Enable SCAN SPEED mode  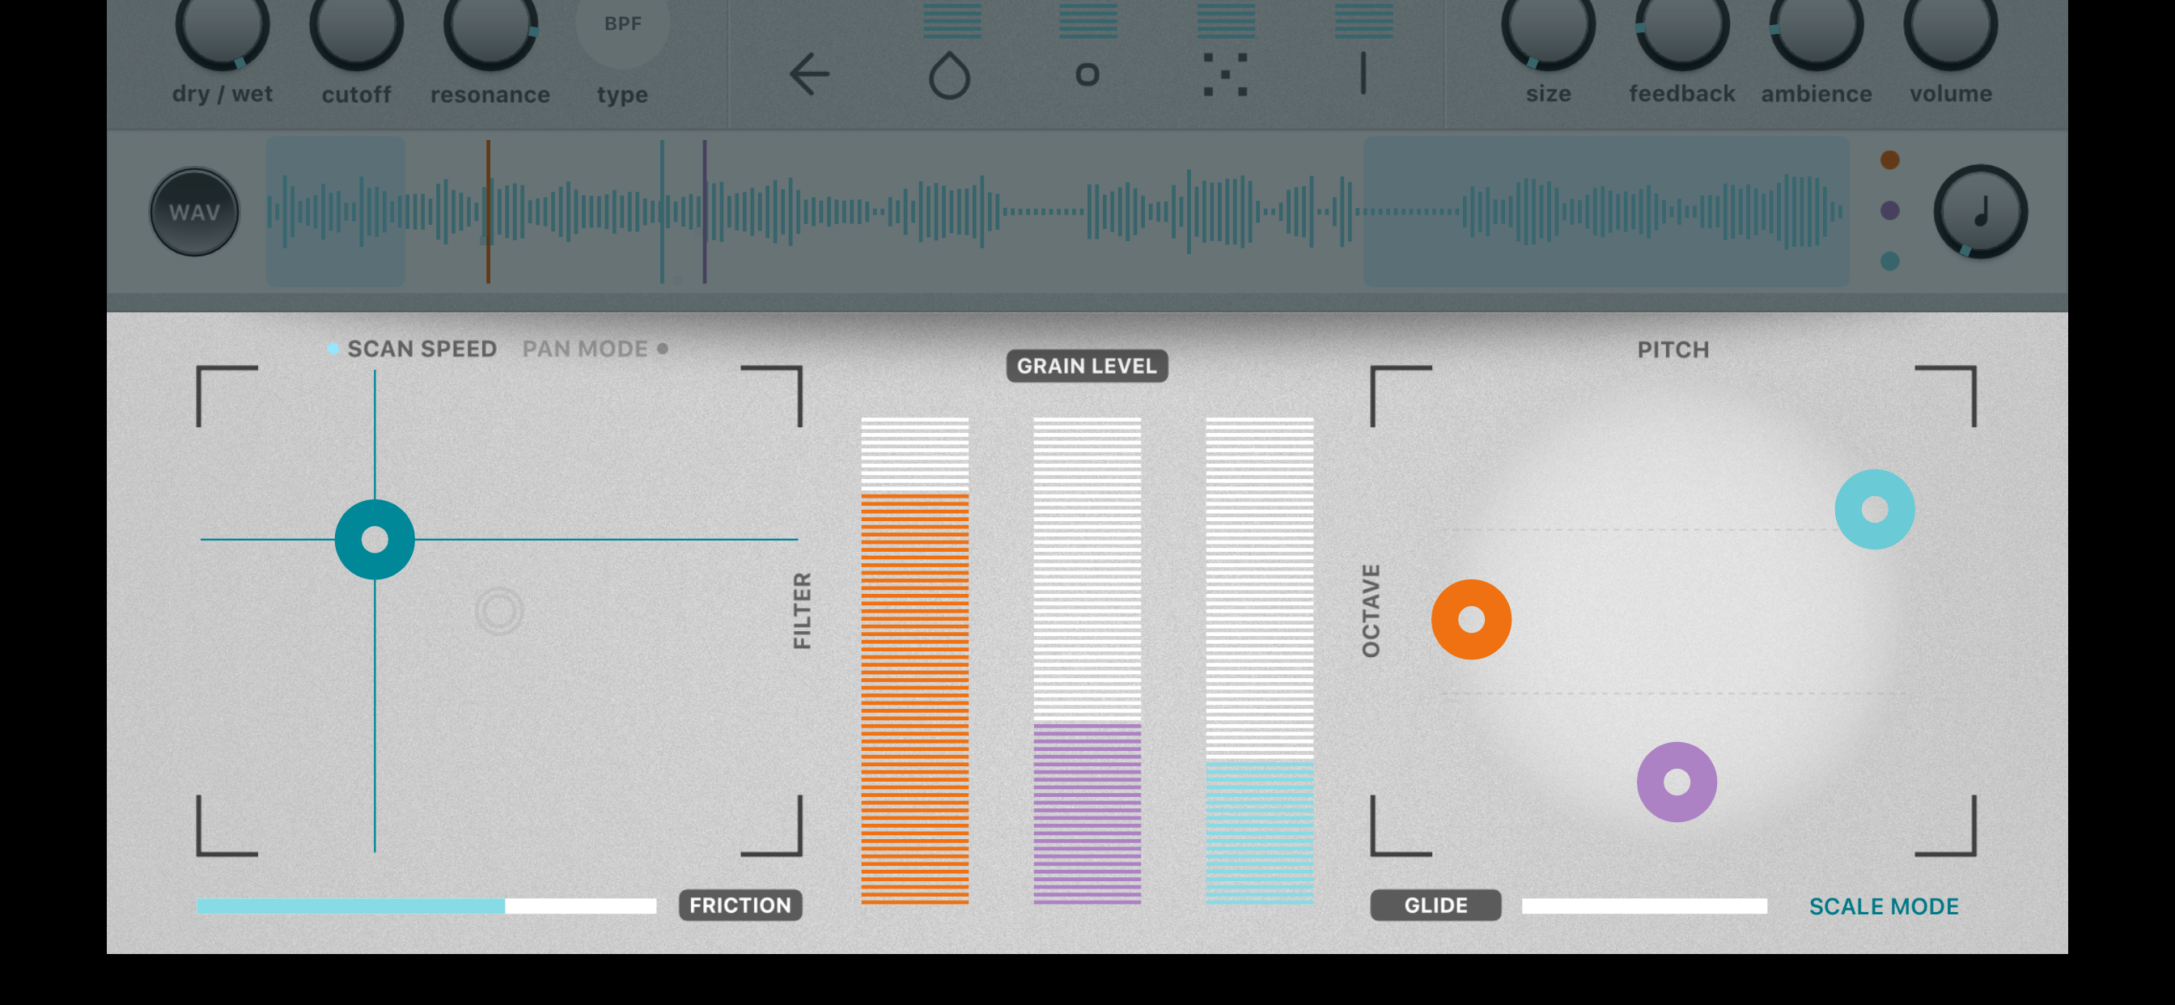pyautogui.click(x=421, y=349)
